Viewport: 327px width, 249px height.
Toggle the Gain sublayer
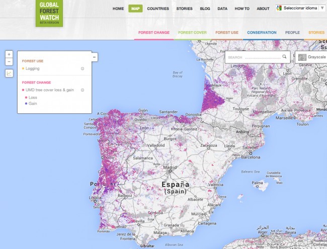click(33, 104)
